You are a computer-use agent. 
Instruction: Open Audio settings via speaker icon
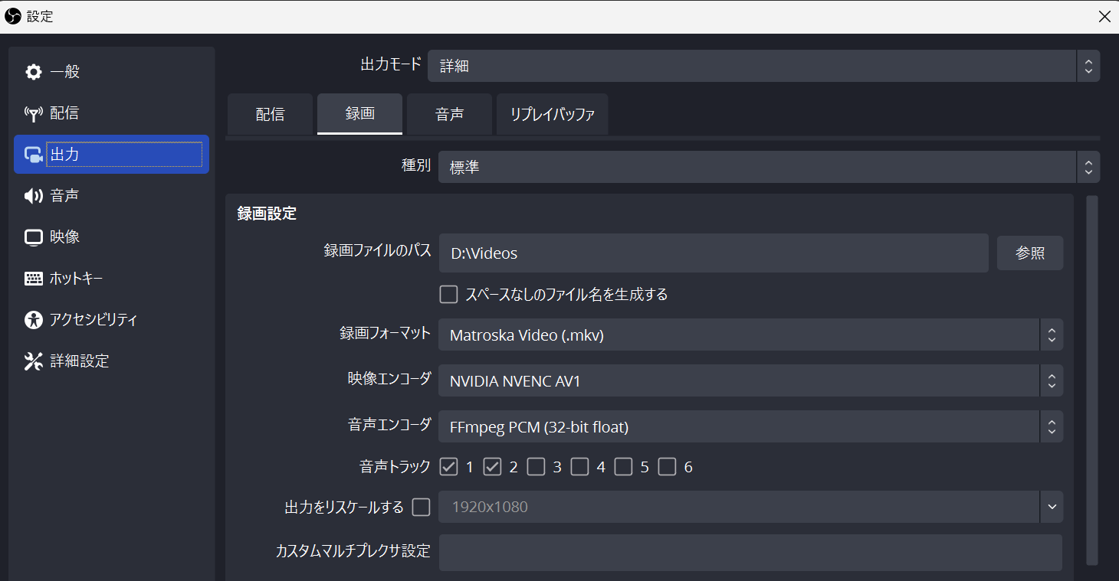point(34,196)
